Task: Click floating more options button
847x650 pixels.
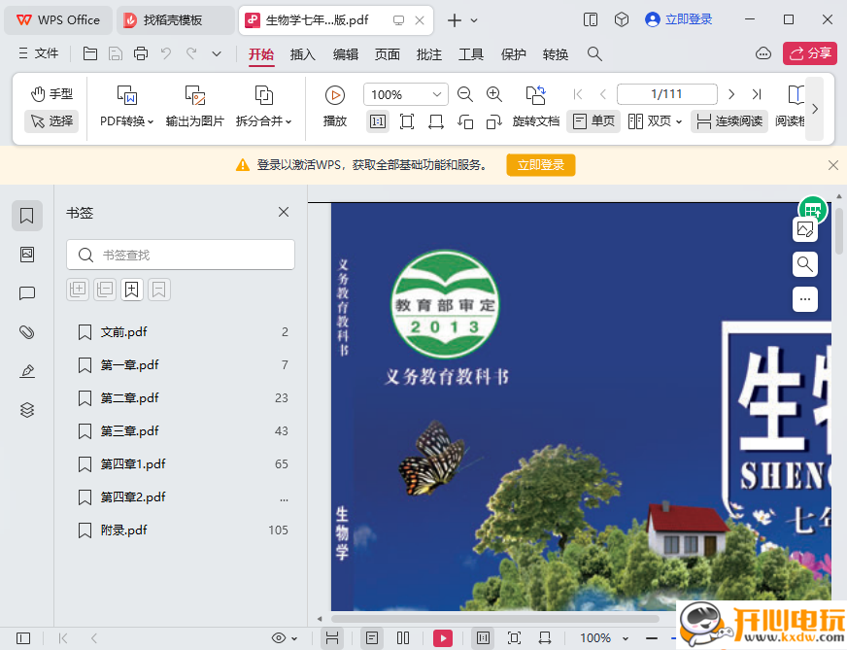Action: 805,299
